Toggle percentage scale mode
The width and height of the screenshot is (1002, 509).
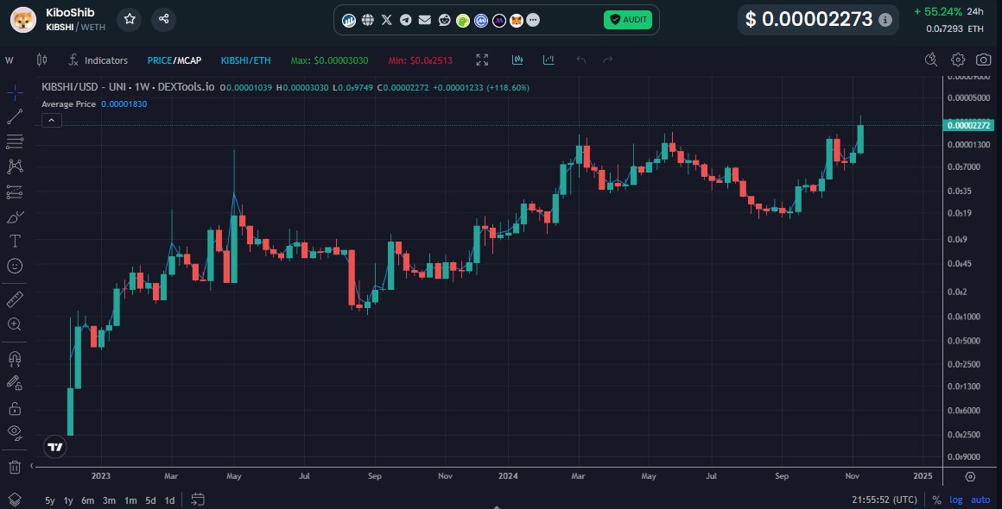click(937, 500)
